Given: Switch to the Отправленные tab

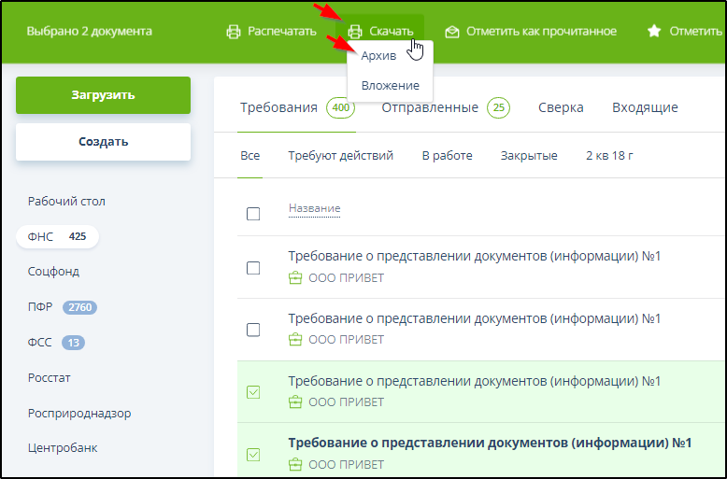Looking at the screenshot, I should [429, 107].
